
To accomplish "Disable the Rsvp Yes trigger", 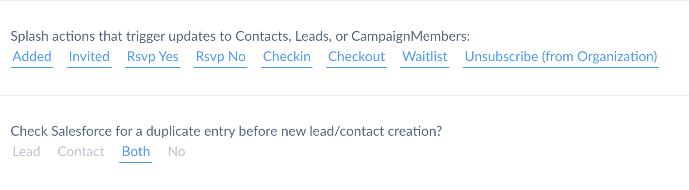I will (153, 57).
